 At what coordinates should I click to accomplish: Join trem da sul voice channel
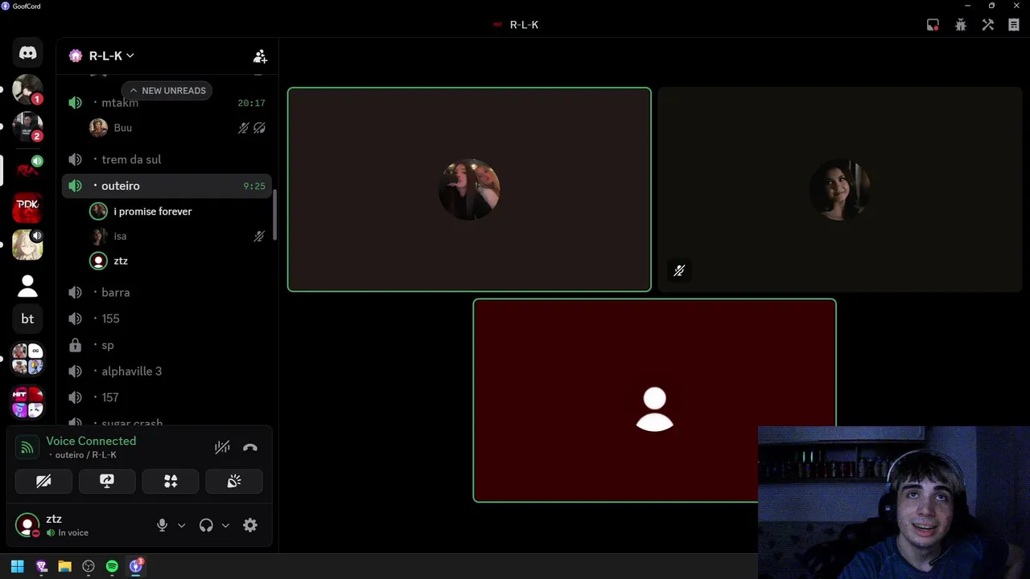tap(167, 159)
